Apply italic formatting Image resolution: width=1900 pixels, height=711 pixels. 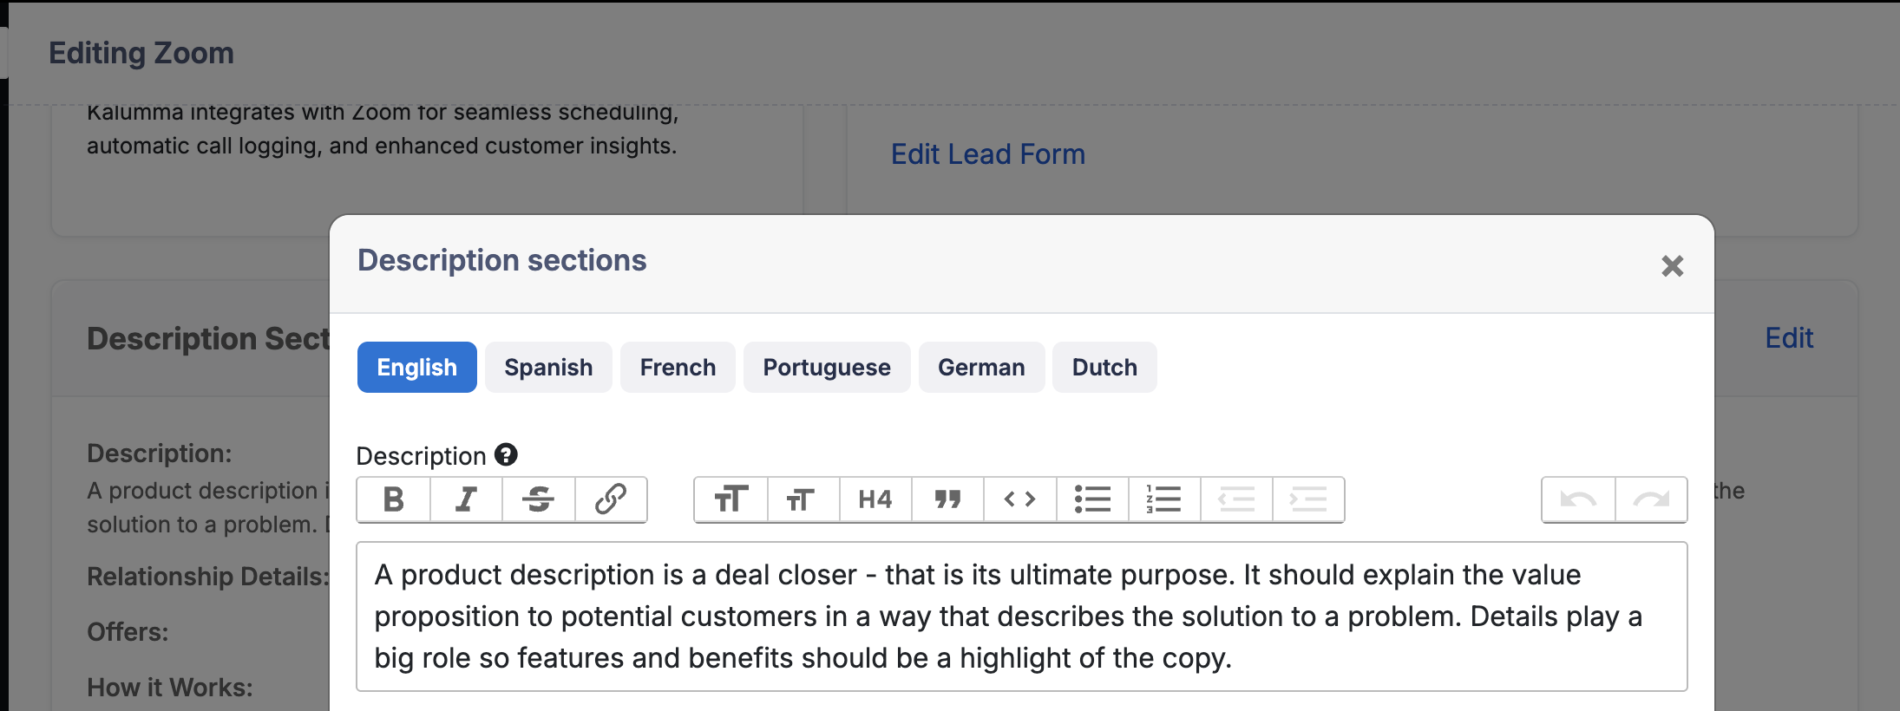click(x=466, y=499)
